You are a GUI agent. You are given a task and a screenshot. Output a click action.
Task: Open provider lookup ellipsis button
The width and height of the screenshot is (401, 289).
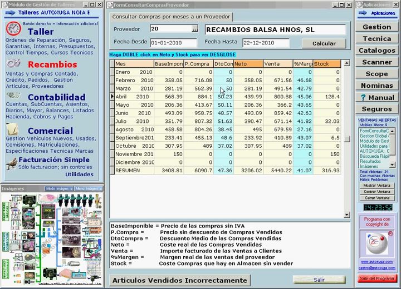tap(195, 28)
